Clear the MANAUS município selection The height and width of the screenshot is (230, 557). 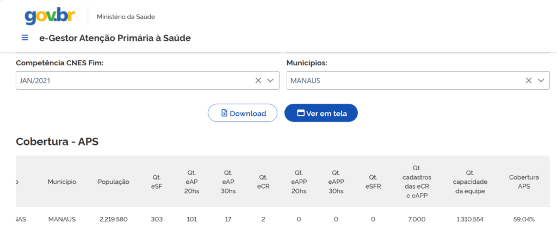tap(529, 80)
